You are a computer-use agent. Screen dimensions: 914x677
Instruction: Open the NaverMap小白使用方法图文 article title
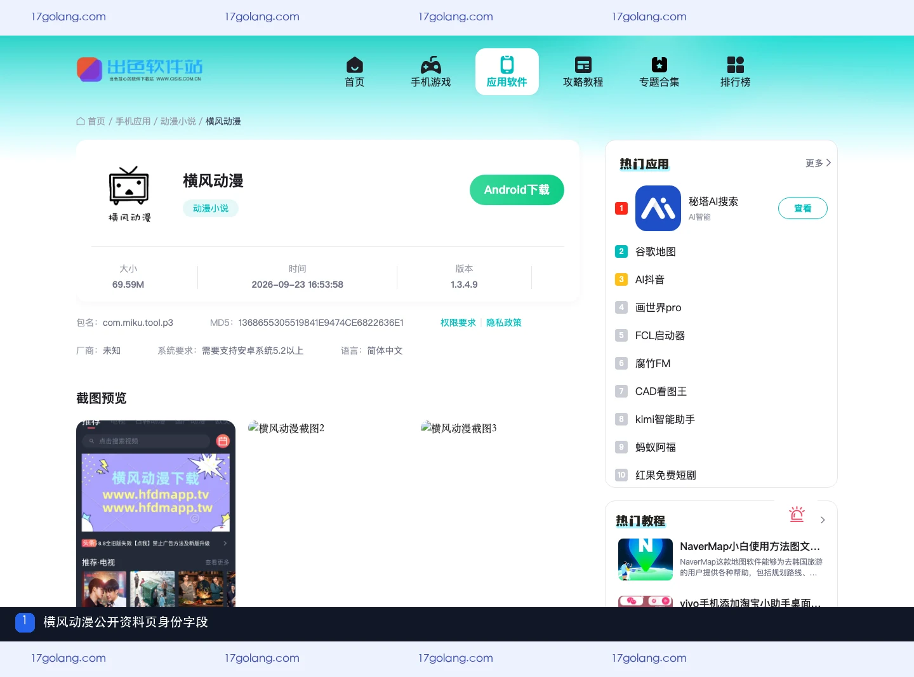[750, 546]
